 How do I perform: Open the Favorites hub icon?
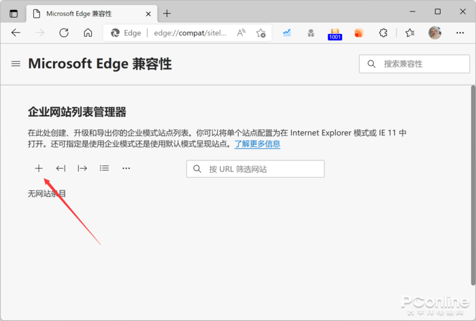(410, 33)
